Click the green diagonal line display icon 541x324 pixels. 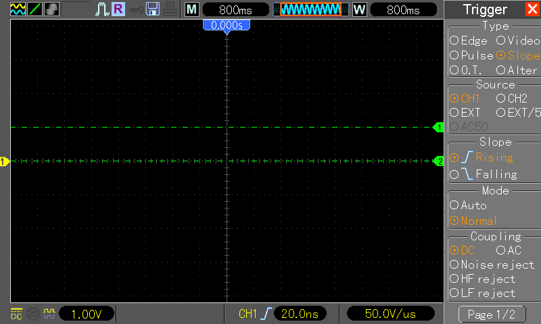point(34,9)
